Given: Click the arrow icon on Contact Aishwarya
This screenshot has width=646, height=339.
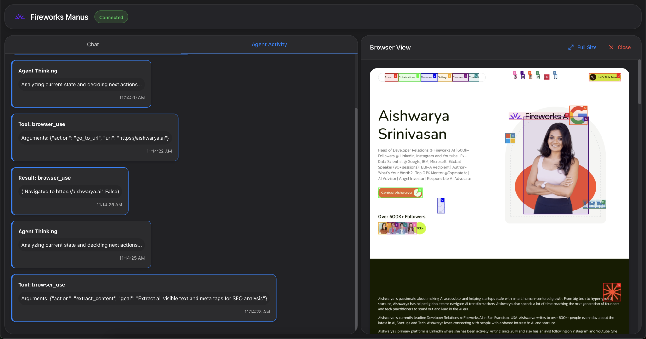Looking at the screenshot, I should tap(418, 192).
